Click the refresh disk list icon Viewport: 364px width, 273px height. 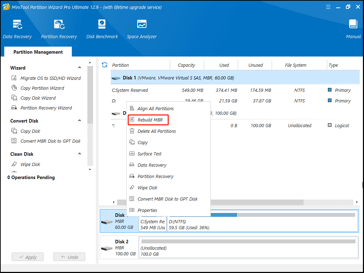click(x=104, y=65)
